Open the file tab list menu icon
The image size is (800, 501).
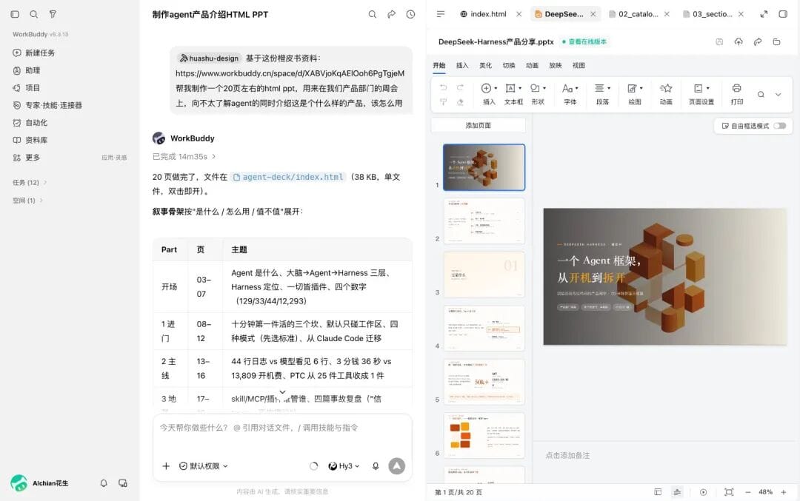point(441,14)
